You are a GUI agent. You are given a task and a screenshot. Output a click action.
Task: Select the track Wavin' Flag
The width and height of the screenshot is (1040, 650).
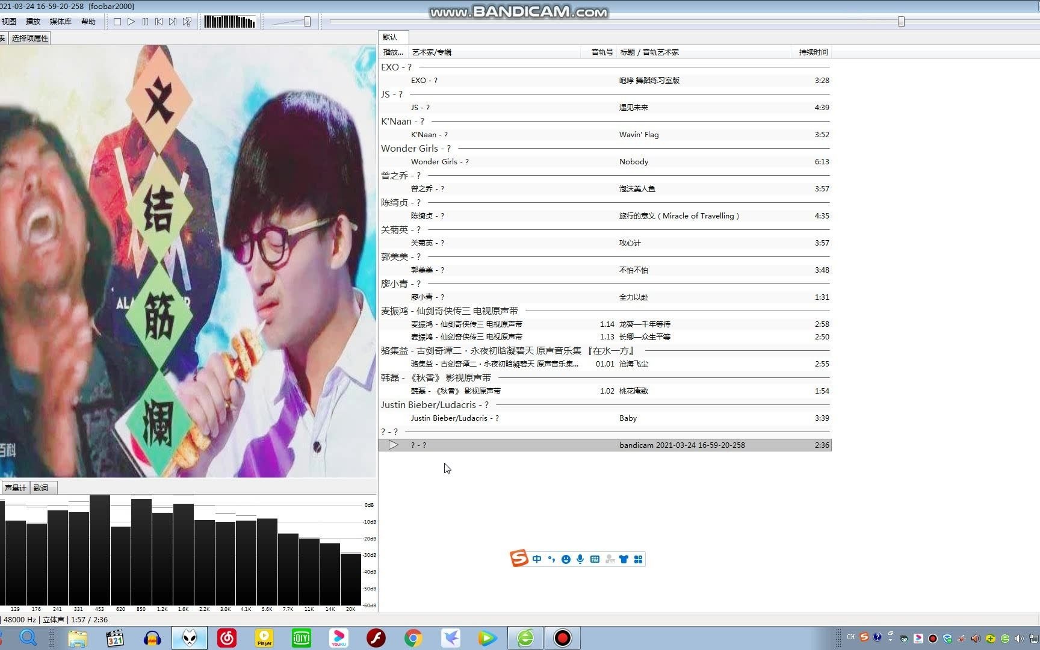(605, 135)
